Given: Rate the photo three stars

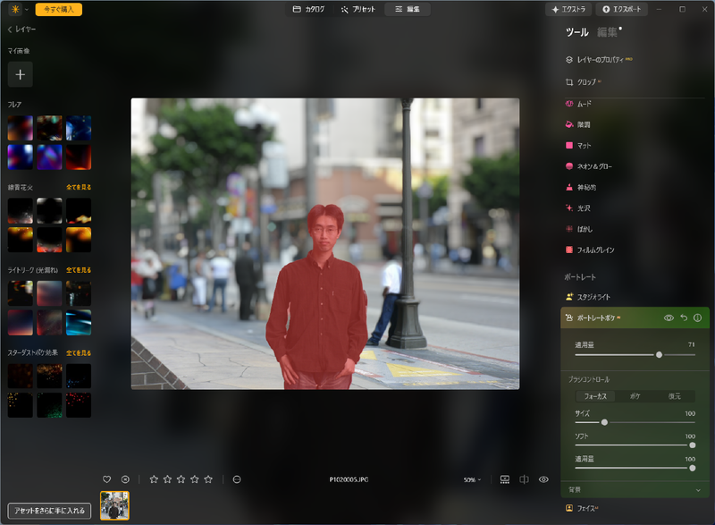Looking at the screenshot, I should (x=181, y=479).
